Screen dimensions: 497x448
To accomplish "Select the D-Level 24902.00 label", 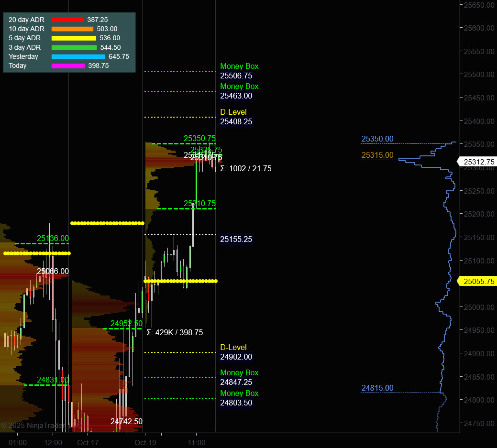I will click(x=236, y=352).
